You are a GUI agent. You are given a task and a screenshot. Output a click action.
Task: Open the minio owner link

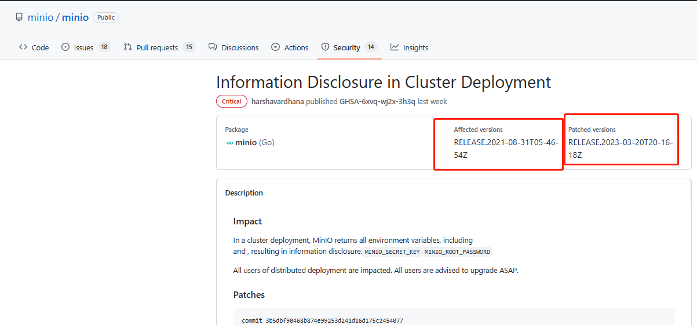41,17
